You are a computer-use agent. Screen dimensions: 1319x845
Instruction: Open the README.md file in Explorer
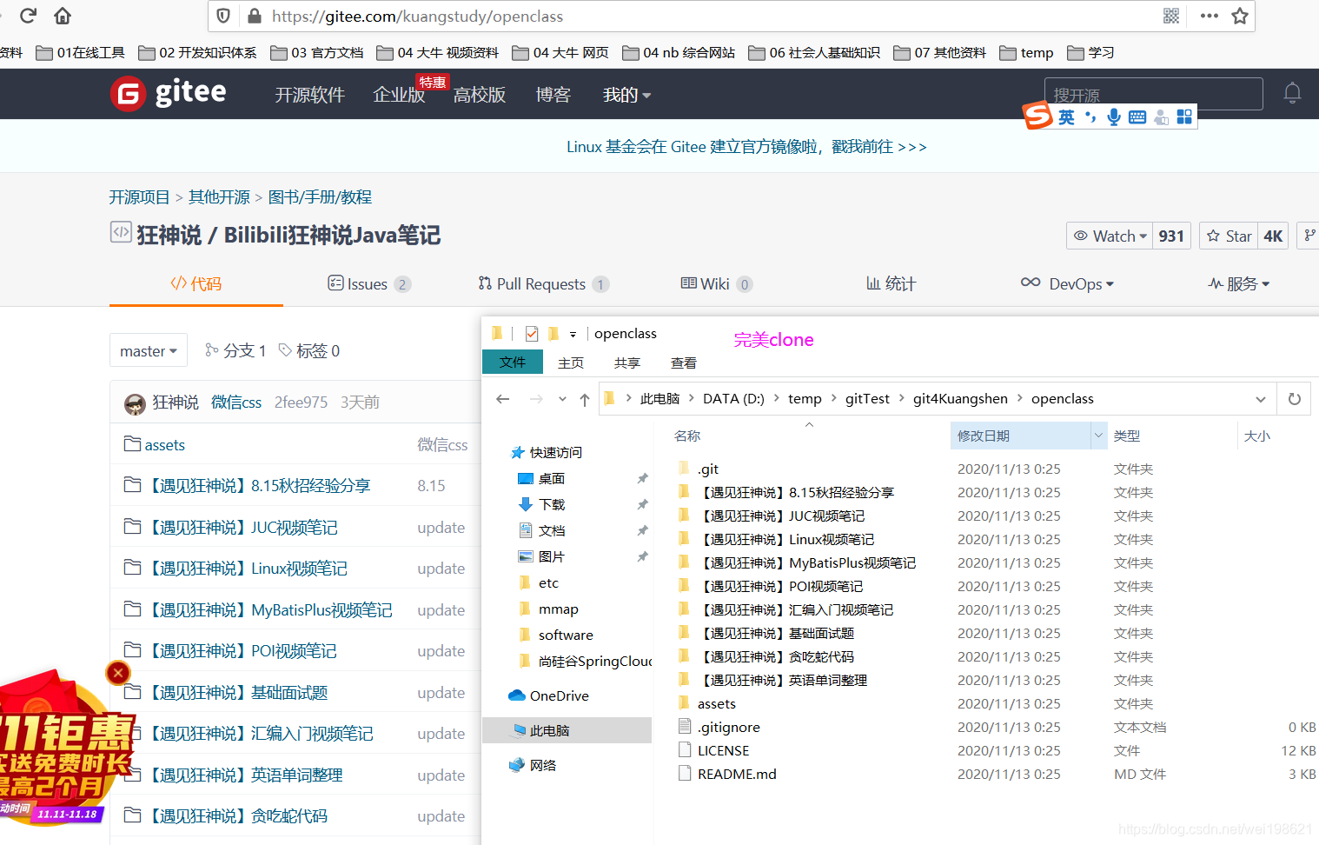point(737,774)
